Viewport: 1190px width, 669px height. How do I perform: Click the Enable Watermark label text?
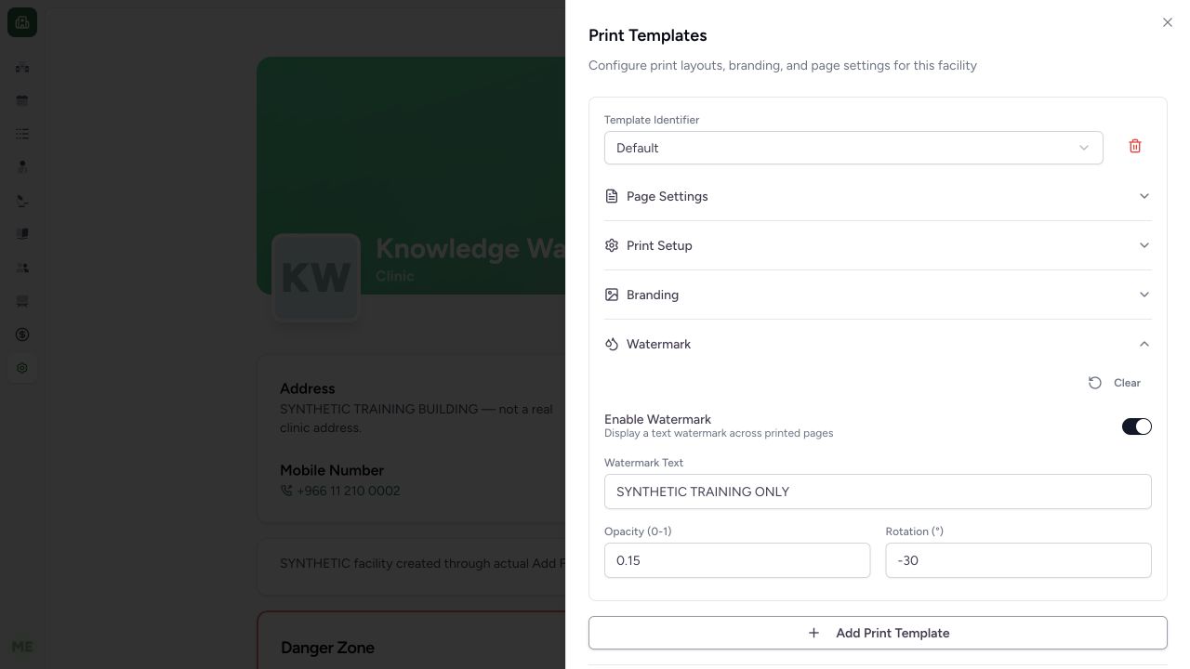(x=657, y=419)
